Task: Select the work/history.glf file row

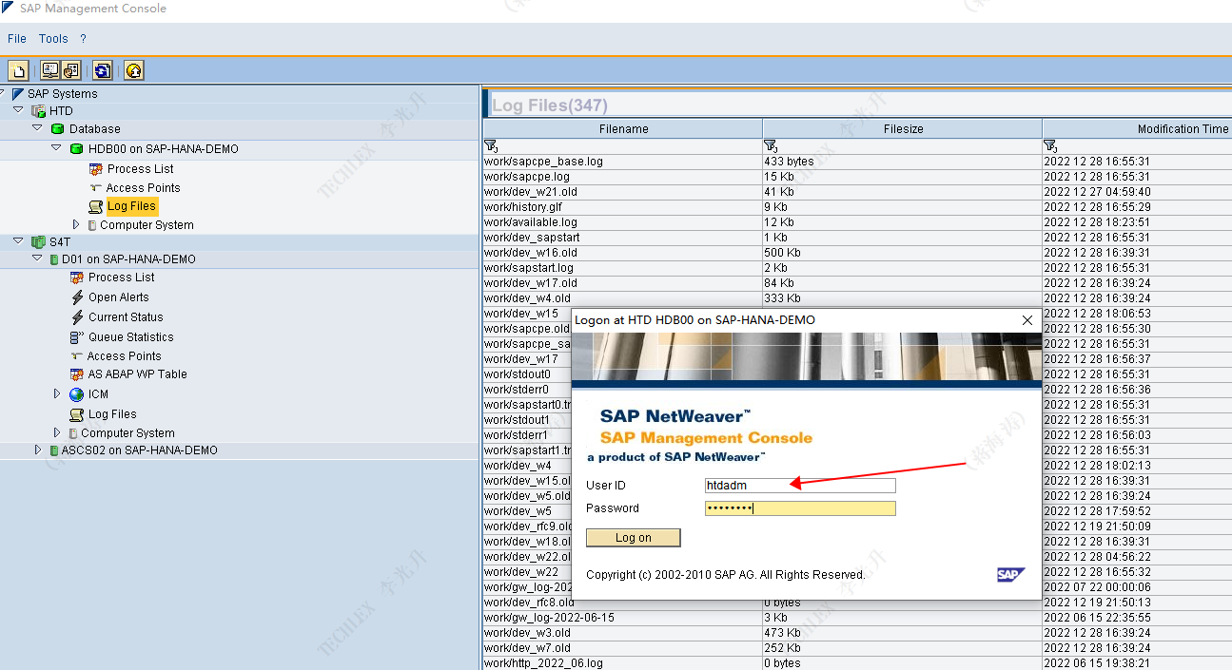Action: [x=857, y=207]
